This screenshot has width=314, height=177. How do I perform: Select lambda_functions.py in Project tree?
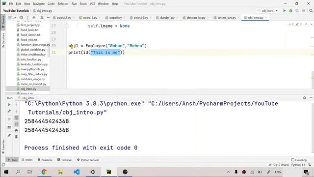pyautogui.click(x=34, y=64)
